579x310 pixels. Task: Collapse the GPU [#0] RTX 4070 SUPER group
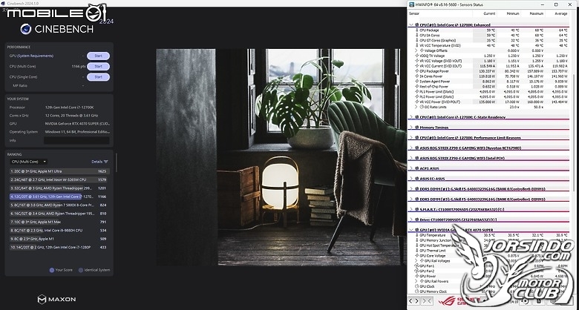pos(411,230)
